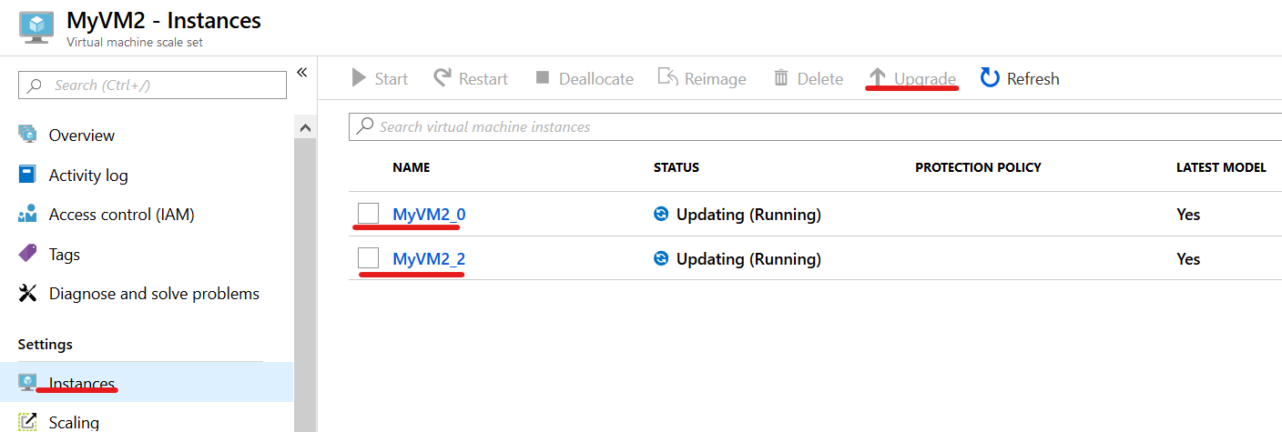
Task: Click the MyVM2 scale set header icon
Action: (37, 25)
